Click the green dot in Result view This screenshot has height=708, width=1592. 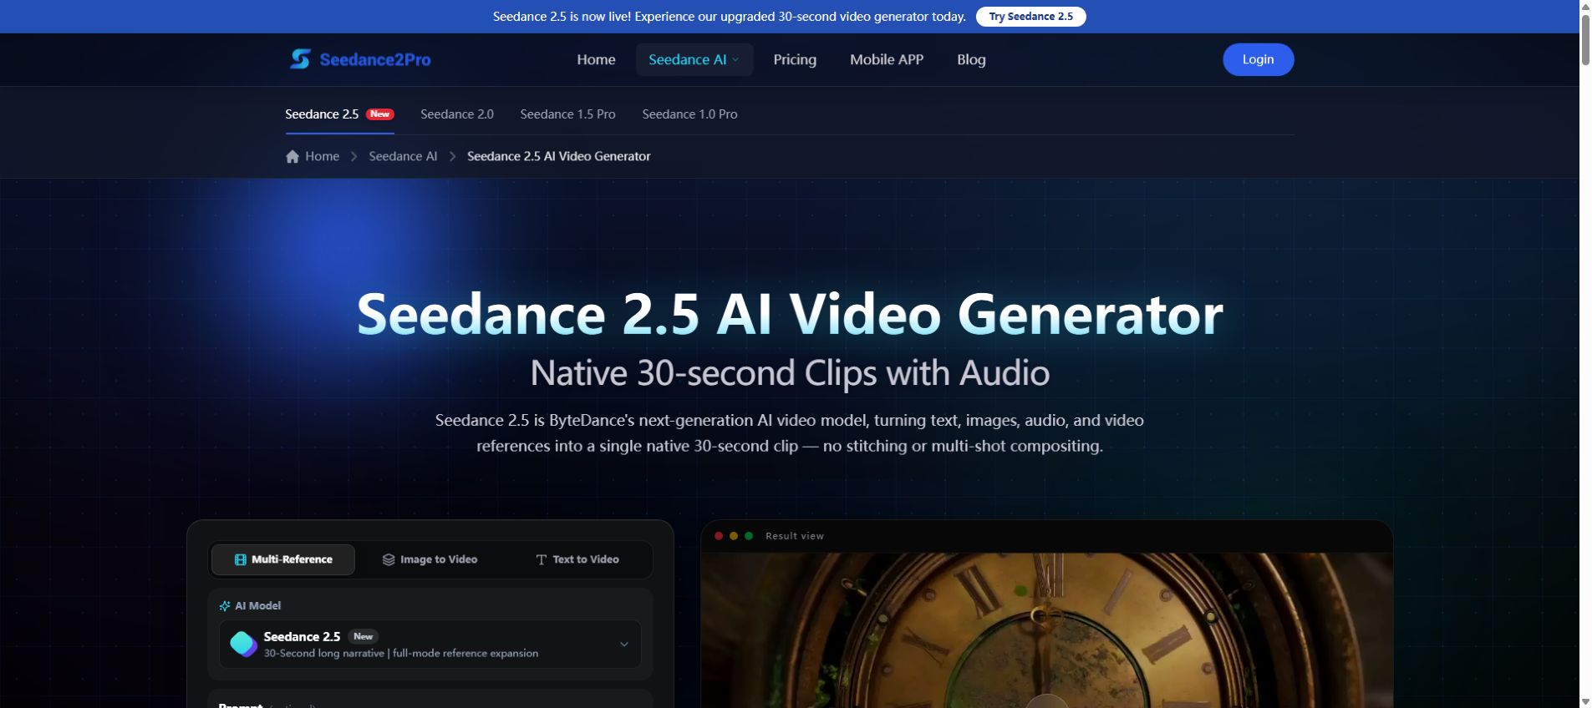pyautogui.click(x=749, y=536)
